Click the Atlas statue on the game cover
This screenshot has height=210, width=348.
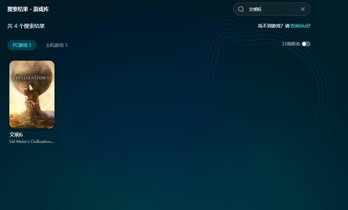[x=32, y=100]
